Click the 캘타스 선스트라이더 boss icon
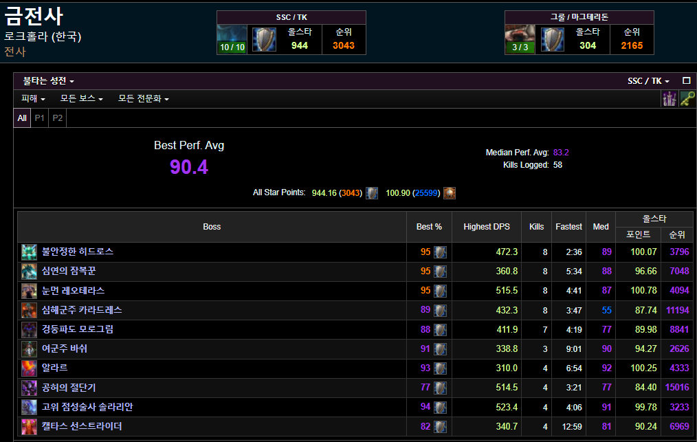Screen dimensions: 697x442 click(30, 426)
